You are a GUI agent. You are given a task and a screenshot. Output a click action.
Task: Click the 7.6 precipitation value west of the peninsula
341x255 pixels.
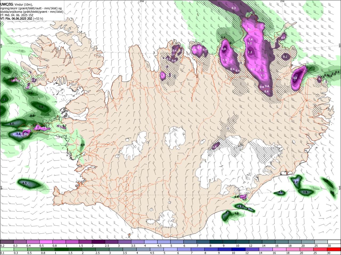[x=18, y=134]
